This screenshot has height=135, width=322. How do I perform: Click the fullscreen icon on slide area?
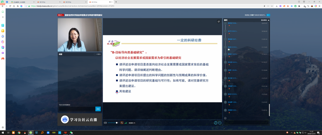219,22
